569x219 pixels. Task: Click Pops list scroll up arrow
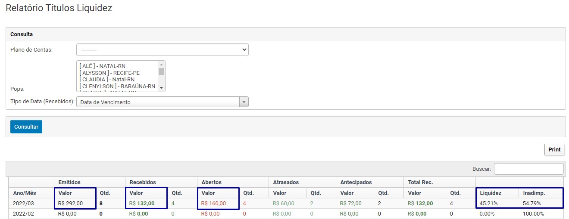(x=162, y=64)
